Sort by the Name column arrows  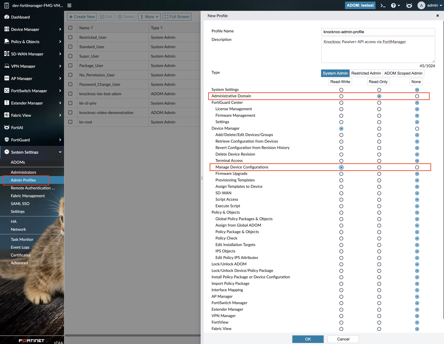point(92,28)
